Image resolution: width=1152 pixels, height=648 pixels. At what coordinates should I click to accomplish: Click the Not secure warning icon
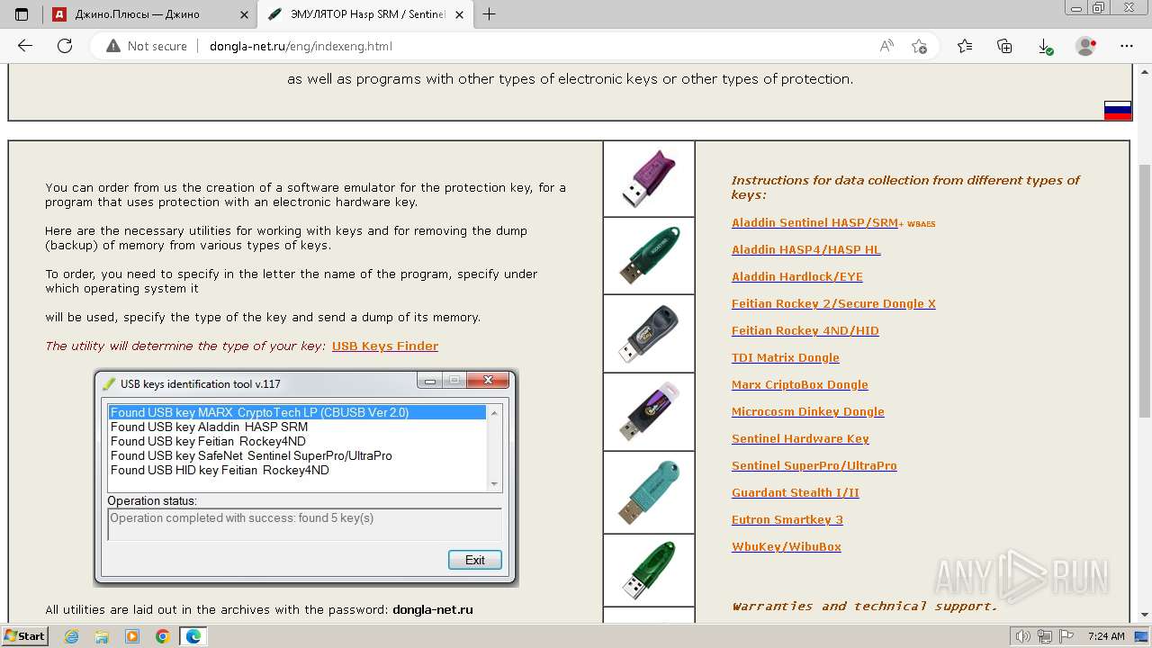tap(113, 46)
